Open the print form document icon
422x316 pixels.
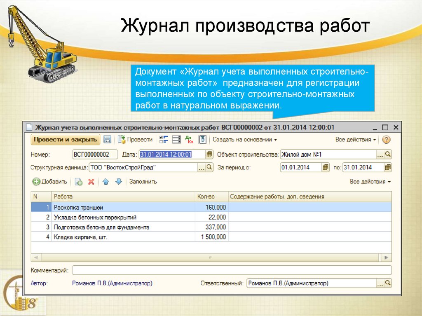pyautogui.click(x=202, y=139)
